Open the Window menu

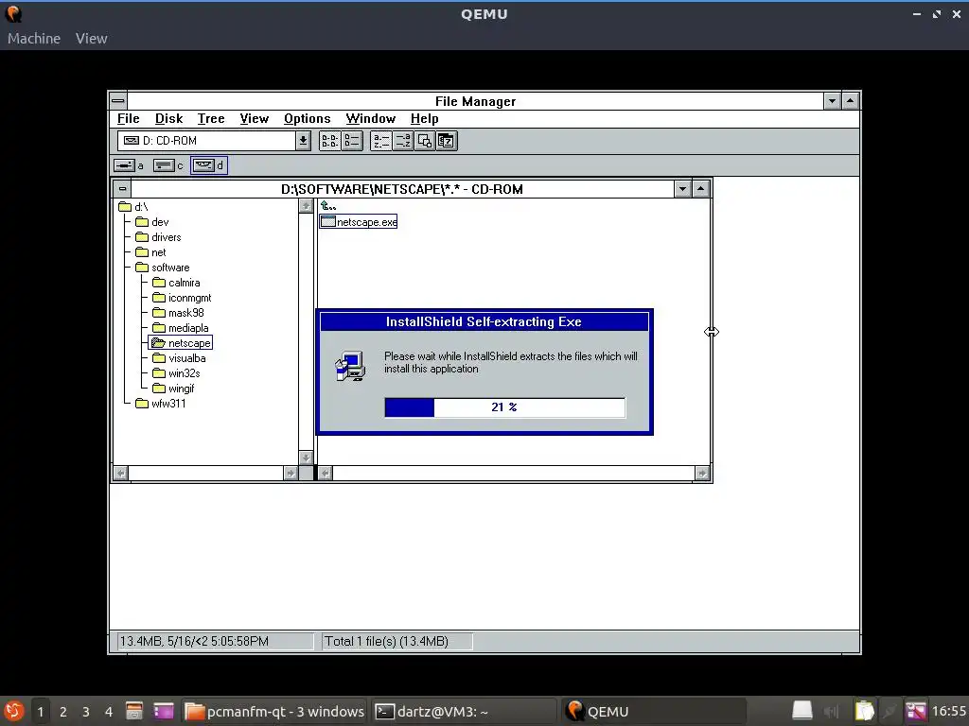[x=370, y=118]
